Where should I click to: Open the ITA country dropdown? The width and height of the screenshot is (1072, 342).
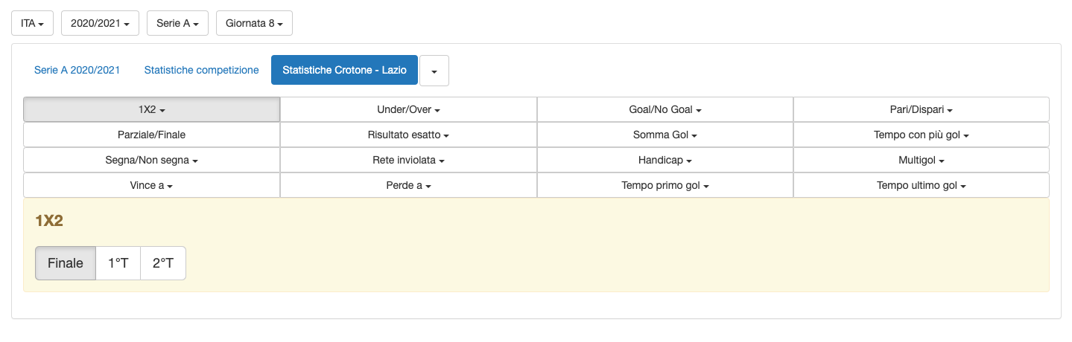(x=32, y=23)
